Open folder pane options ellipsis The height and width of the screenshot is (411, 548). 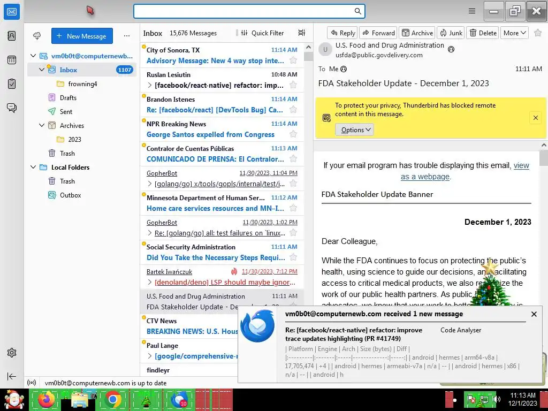click(x=126, y=36)
